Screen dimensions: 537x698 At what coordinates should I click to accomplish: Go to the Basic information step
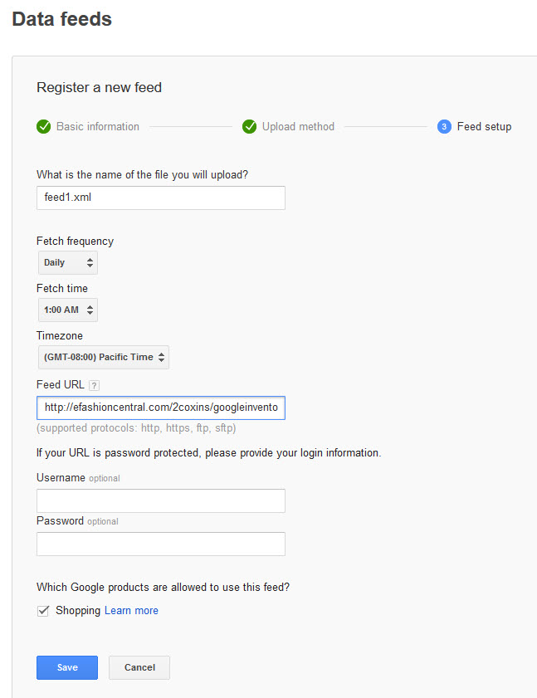(x=97, y=126)
